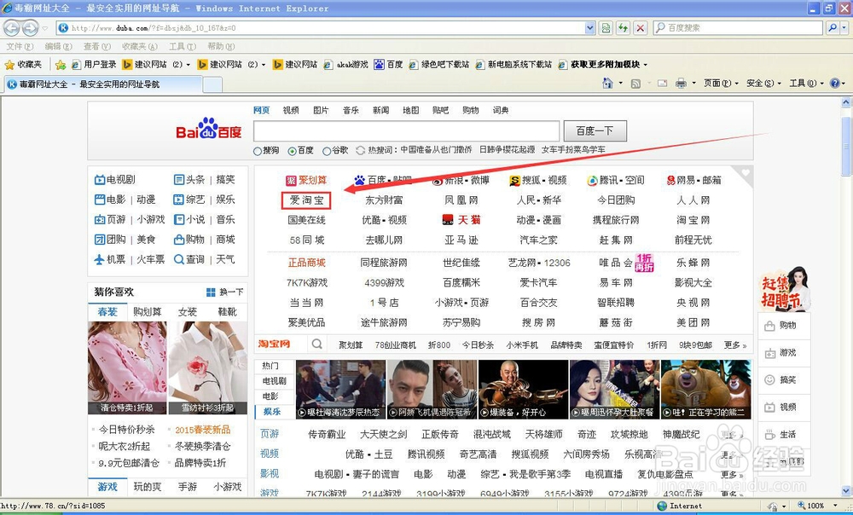This screenshot has height=515, width=853.
Task: Click the IE Back navigation button
Action: pos(11,27)
